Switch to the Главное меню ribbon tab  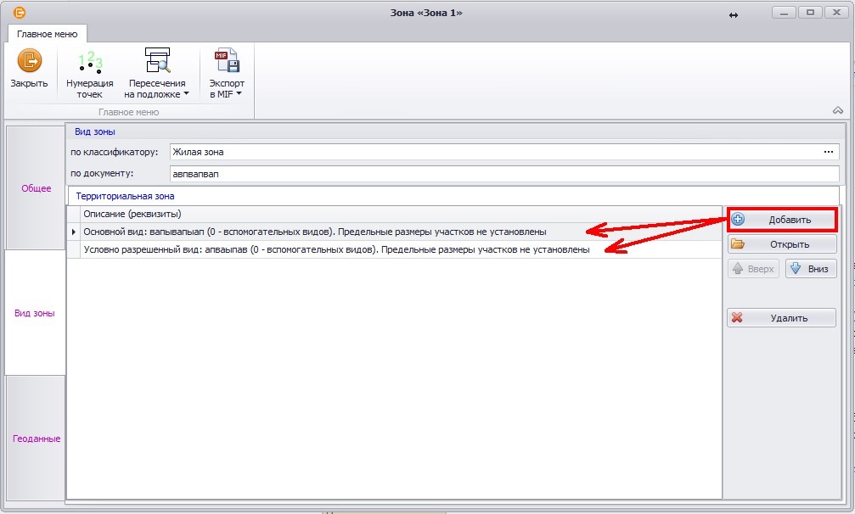pos(48,34)
